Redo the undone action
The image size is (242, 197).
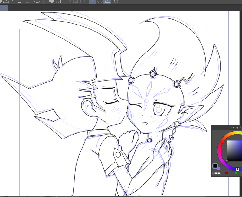[27, 2]
